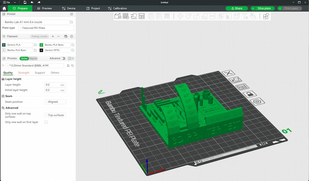Switch to the Project tab
The width and height of the screenshot is (309, 181).
93,8
